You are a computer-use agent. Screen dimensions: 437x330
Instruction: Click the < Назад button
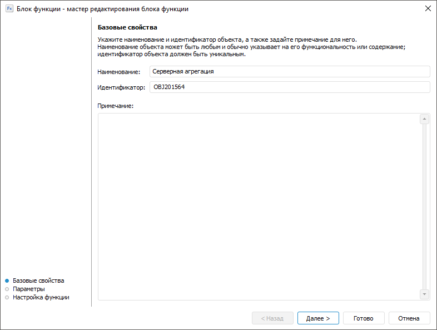coord(272,318)
